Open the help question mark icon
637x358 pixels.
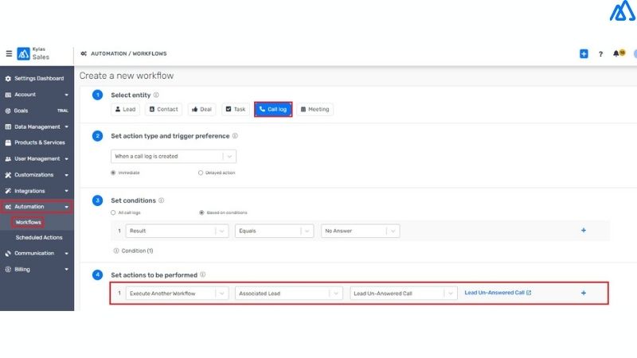coord(600,53)
